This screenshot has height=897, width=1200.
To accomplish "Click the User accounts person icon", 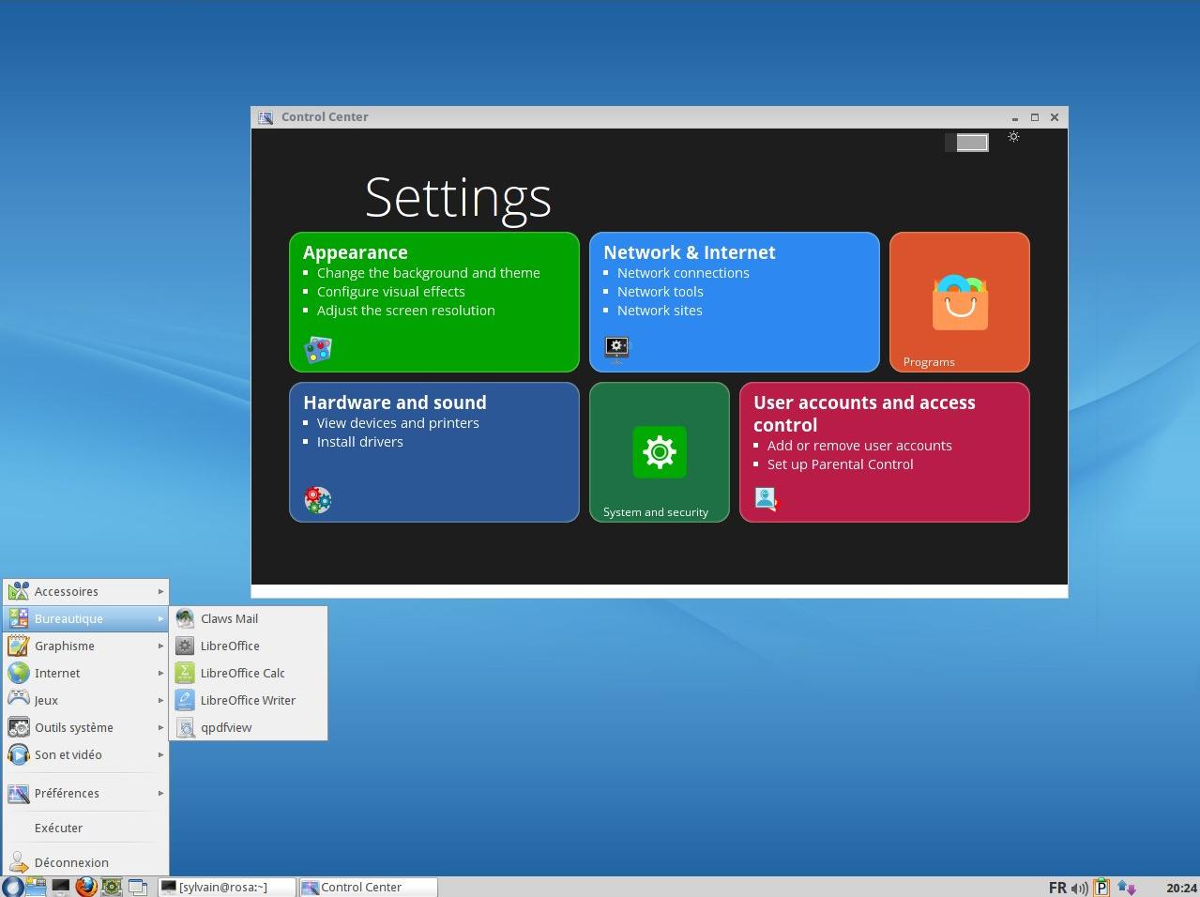I will tap(767, 498).
